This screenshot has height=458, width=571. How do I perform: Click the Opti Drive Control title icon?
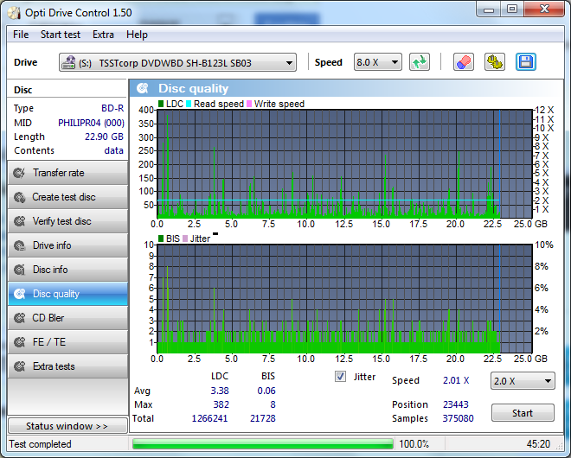[14, 13]
